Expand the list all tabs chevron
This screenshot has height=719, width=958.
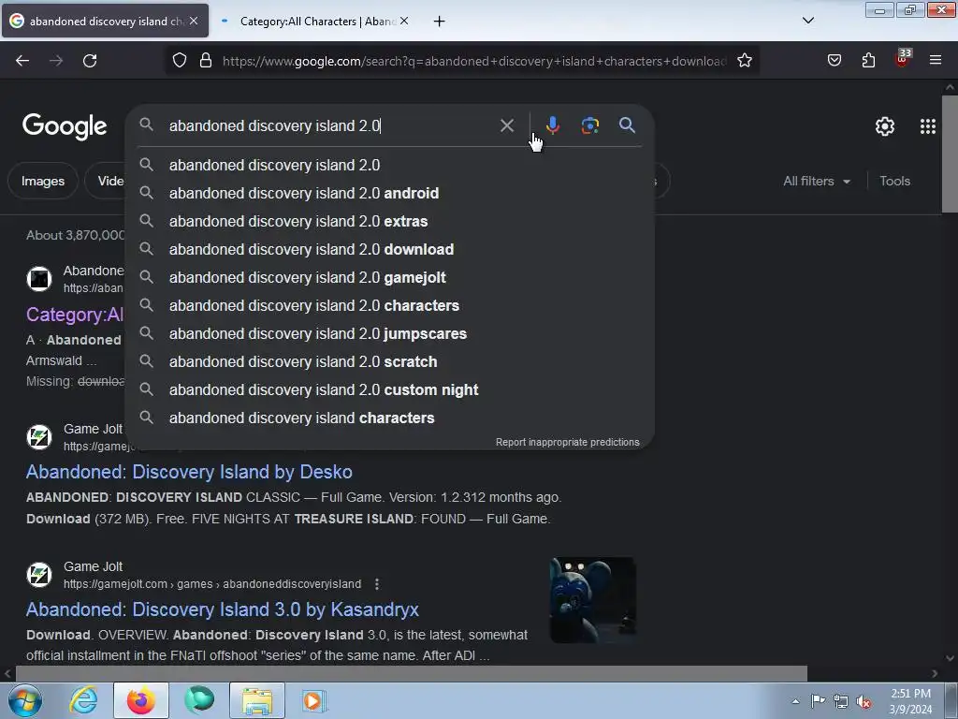807,21
